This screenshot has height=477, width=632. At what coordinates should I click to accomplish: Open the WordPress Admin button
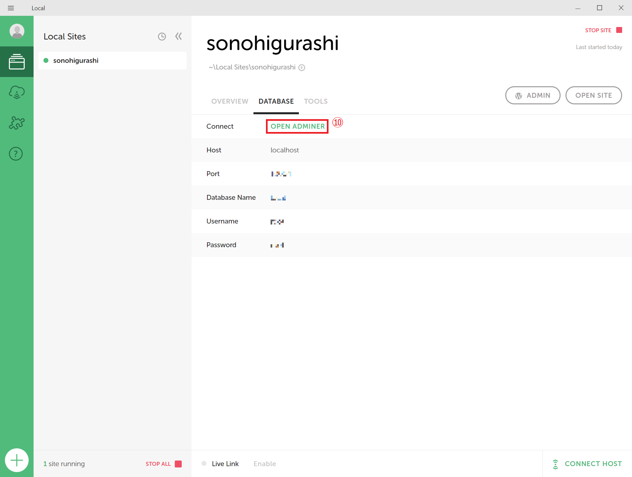tap(533, 95)
